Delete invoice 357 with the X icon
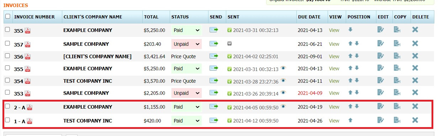 tap(415, 44)
